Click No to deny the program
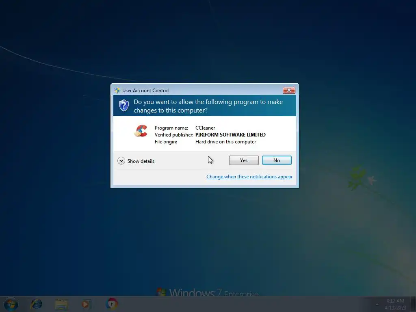The image size is (416, 312). pos(277,160)
